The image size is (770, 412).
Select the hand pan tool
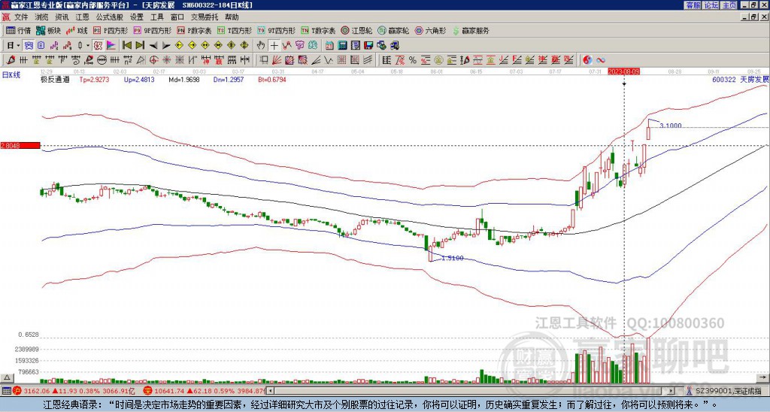tap(261, 46)
